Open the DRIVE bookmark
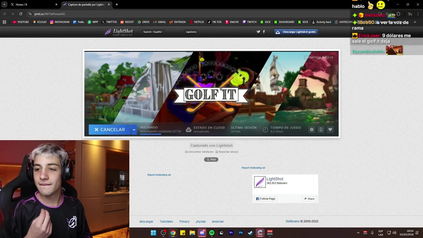This screenshot has width=423, height=238. 143,22
